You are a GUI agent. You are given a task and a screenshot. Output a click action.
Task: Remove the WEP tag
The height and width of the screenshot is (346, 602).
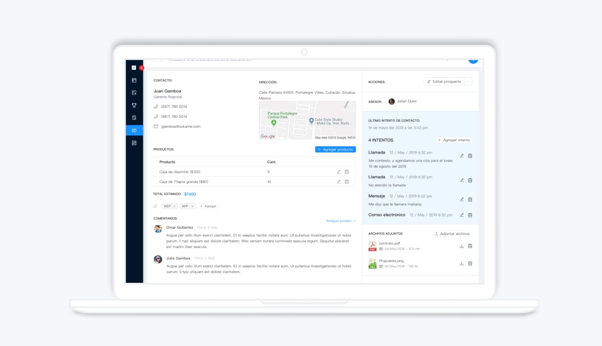point(174,206)
